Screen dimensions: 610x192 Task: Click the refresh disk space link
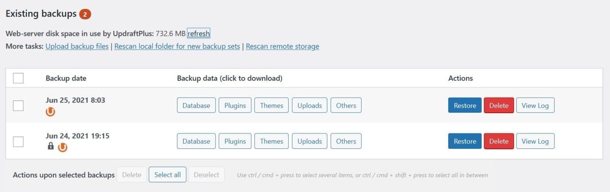(198, 33)
